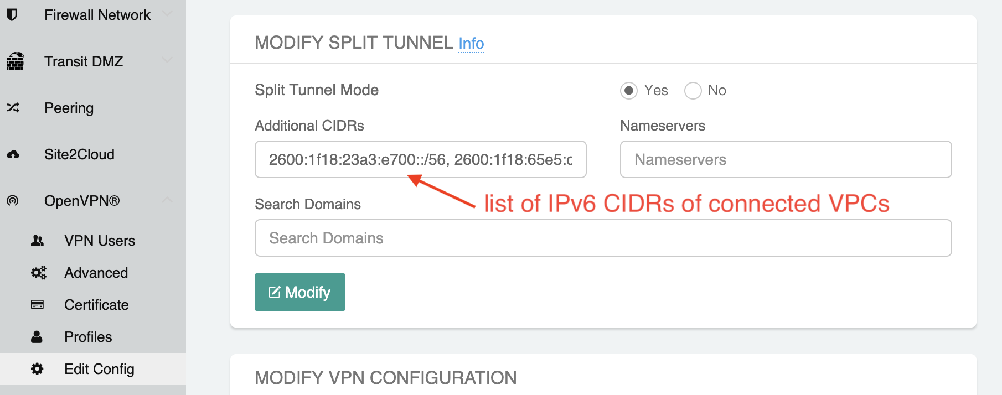Viewport: 1002px width, 395px height.
Task: Click the shield icon beside Firewall Network
Action: click(x=12, y=14)
